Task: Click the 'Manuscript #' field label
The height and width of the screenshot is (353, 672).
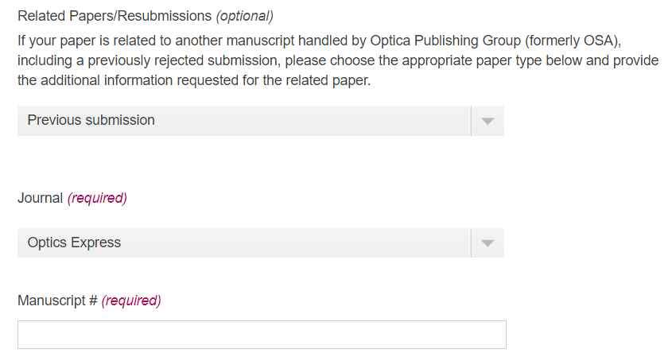Action: coord(57,301)
